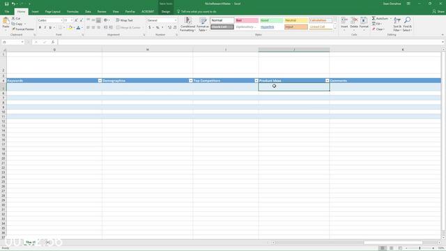This screenshot has height=251, width=446.
Task: Open Find & Select magnifier menu
Action: point(407,24)
